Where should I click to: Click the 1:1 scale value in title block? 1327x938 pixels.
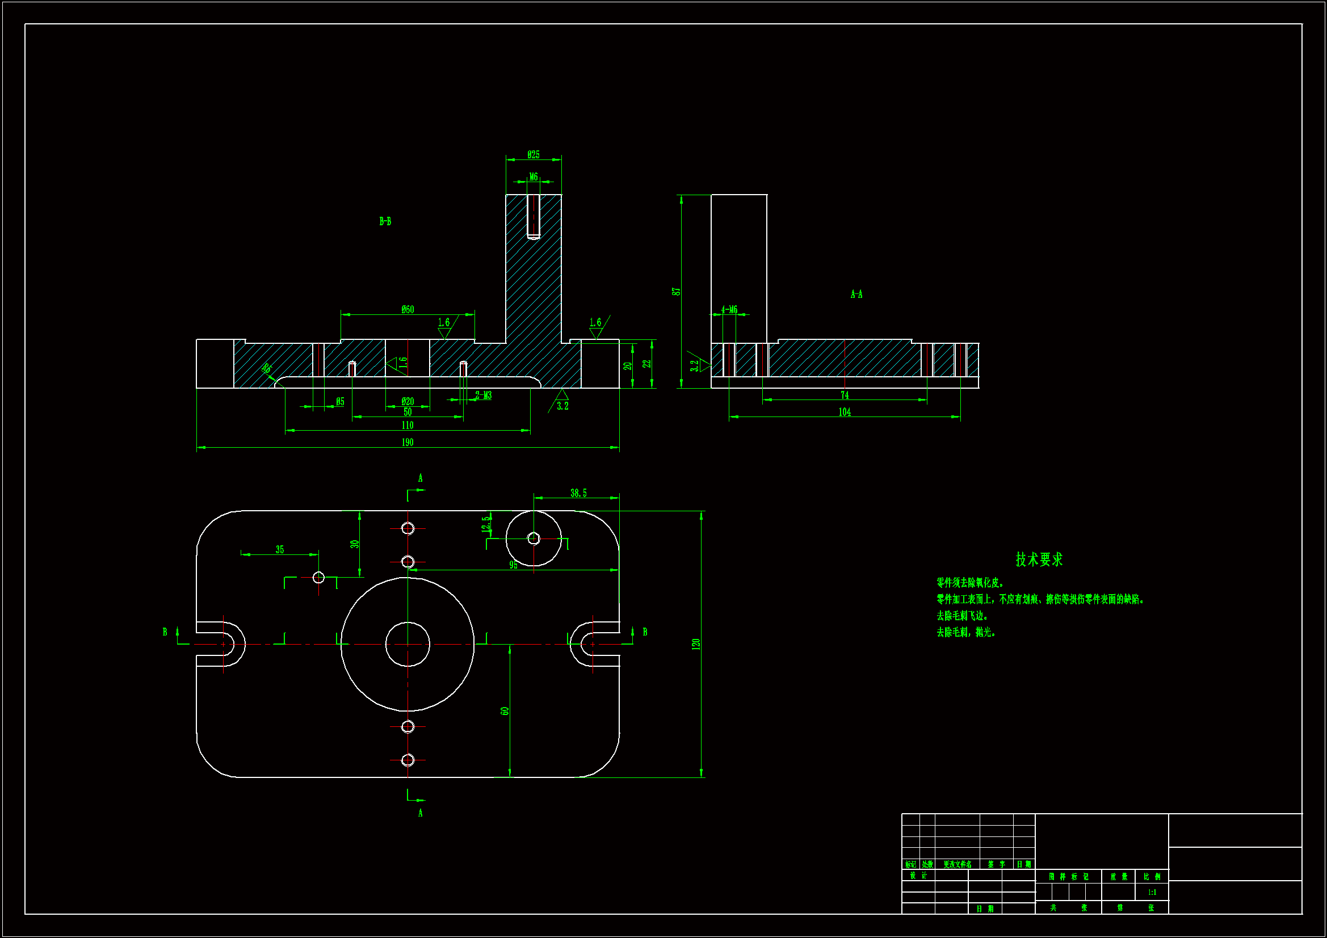(x=1152, y=893)
